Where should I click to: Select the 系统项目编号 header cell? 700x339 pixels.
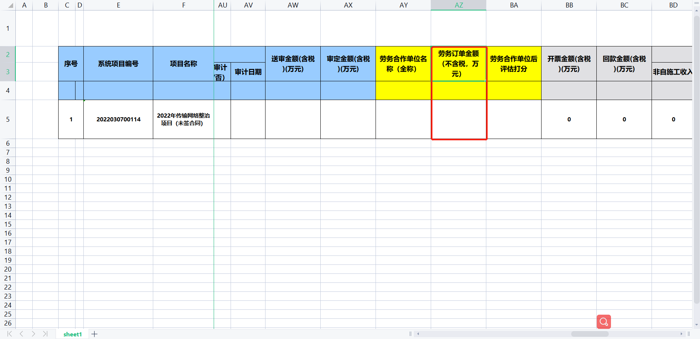[118, 64]
